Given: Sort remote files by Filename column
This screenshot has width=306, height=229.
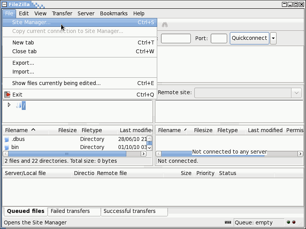Looking at the screenshot, I should click(x=171, y=130).
